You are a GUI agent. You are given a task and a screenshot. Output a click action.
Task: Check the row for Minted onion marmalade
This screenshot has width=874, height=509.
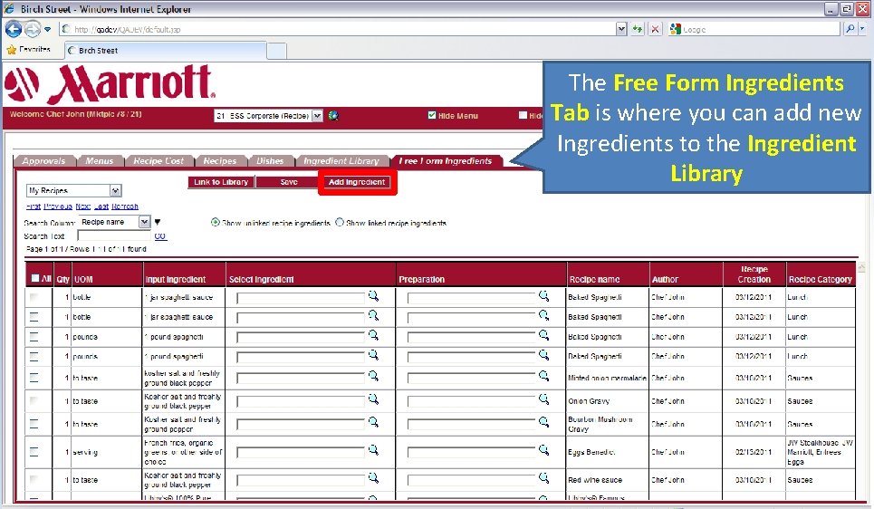pyautogui.click(x=34, y=378)
